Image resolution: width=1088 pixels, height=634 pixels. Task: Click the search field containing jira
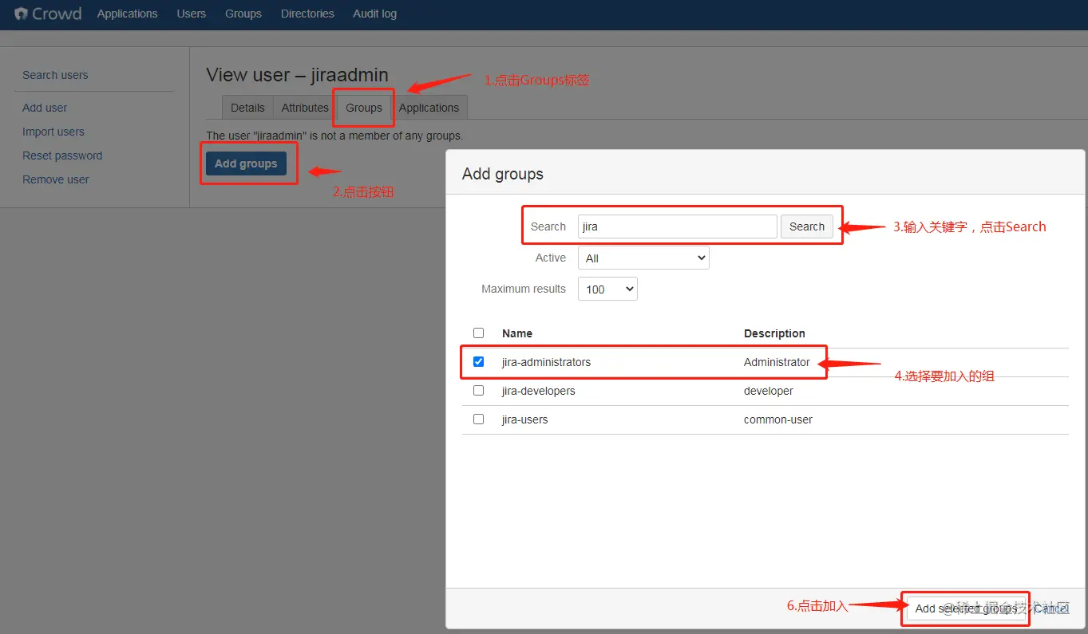pyautogui.click(x=677, y=226)
